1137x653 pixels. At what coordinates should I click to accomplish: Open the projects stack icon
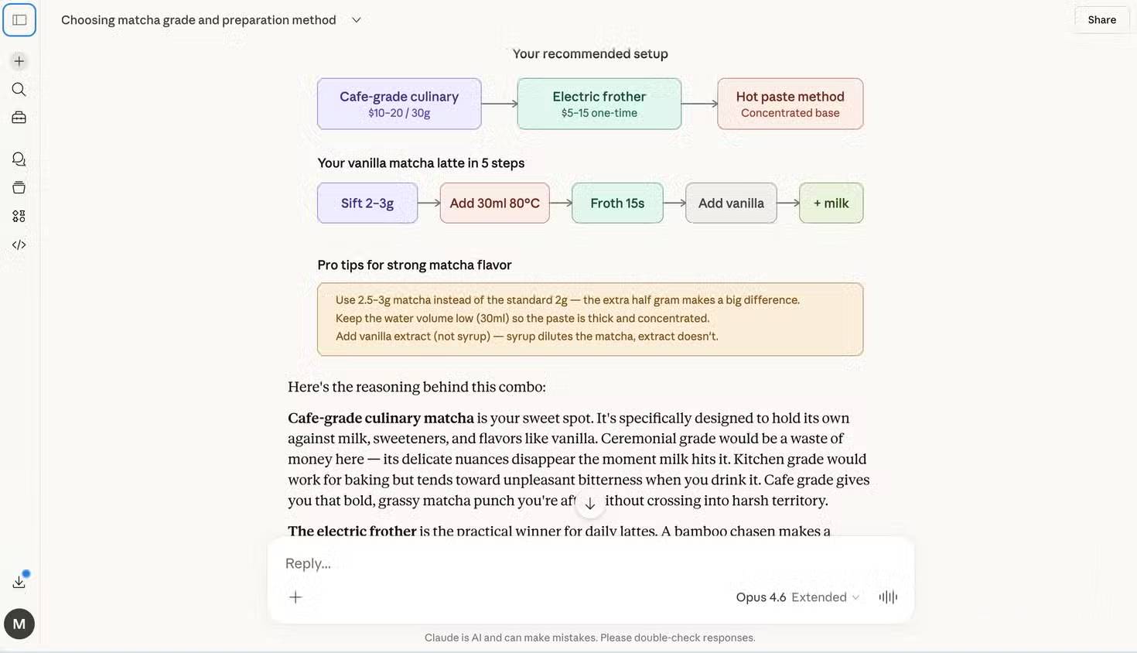[19, 187]
